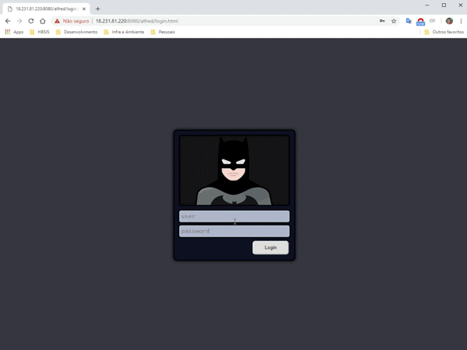Click the Batman avatar image
Image resolution: width=467 pixels, height=350 pixels.
(x=234, y=170)
